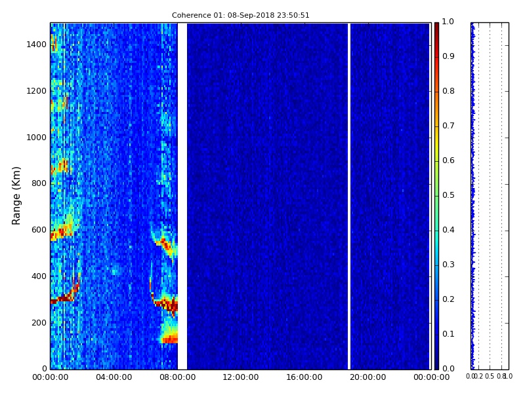Click the 20:00:00 time tick label
This screenshot has height=393, width=525.
[368, 377]
